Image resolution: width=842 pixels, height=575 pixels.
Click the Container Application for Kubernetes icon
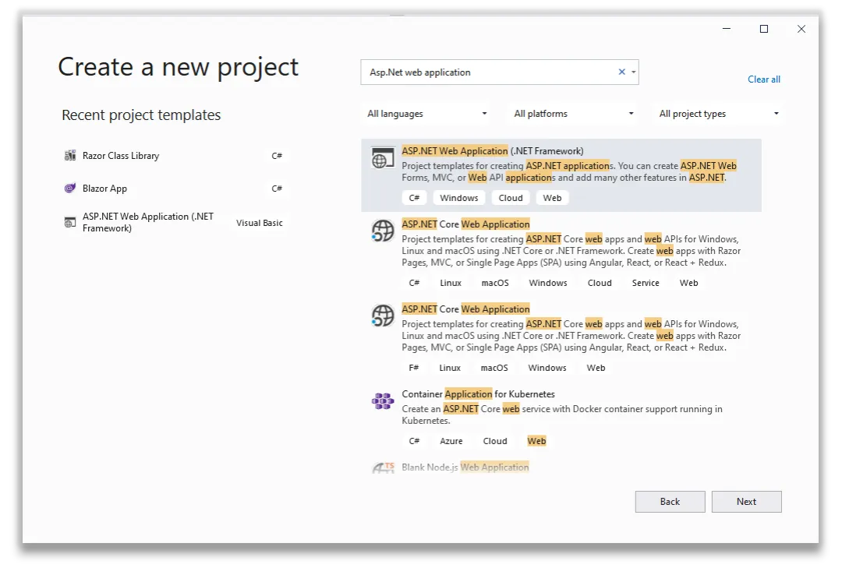(383, 401)
